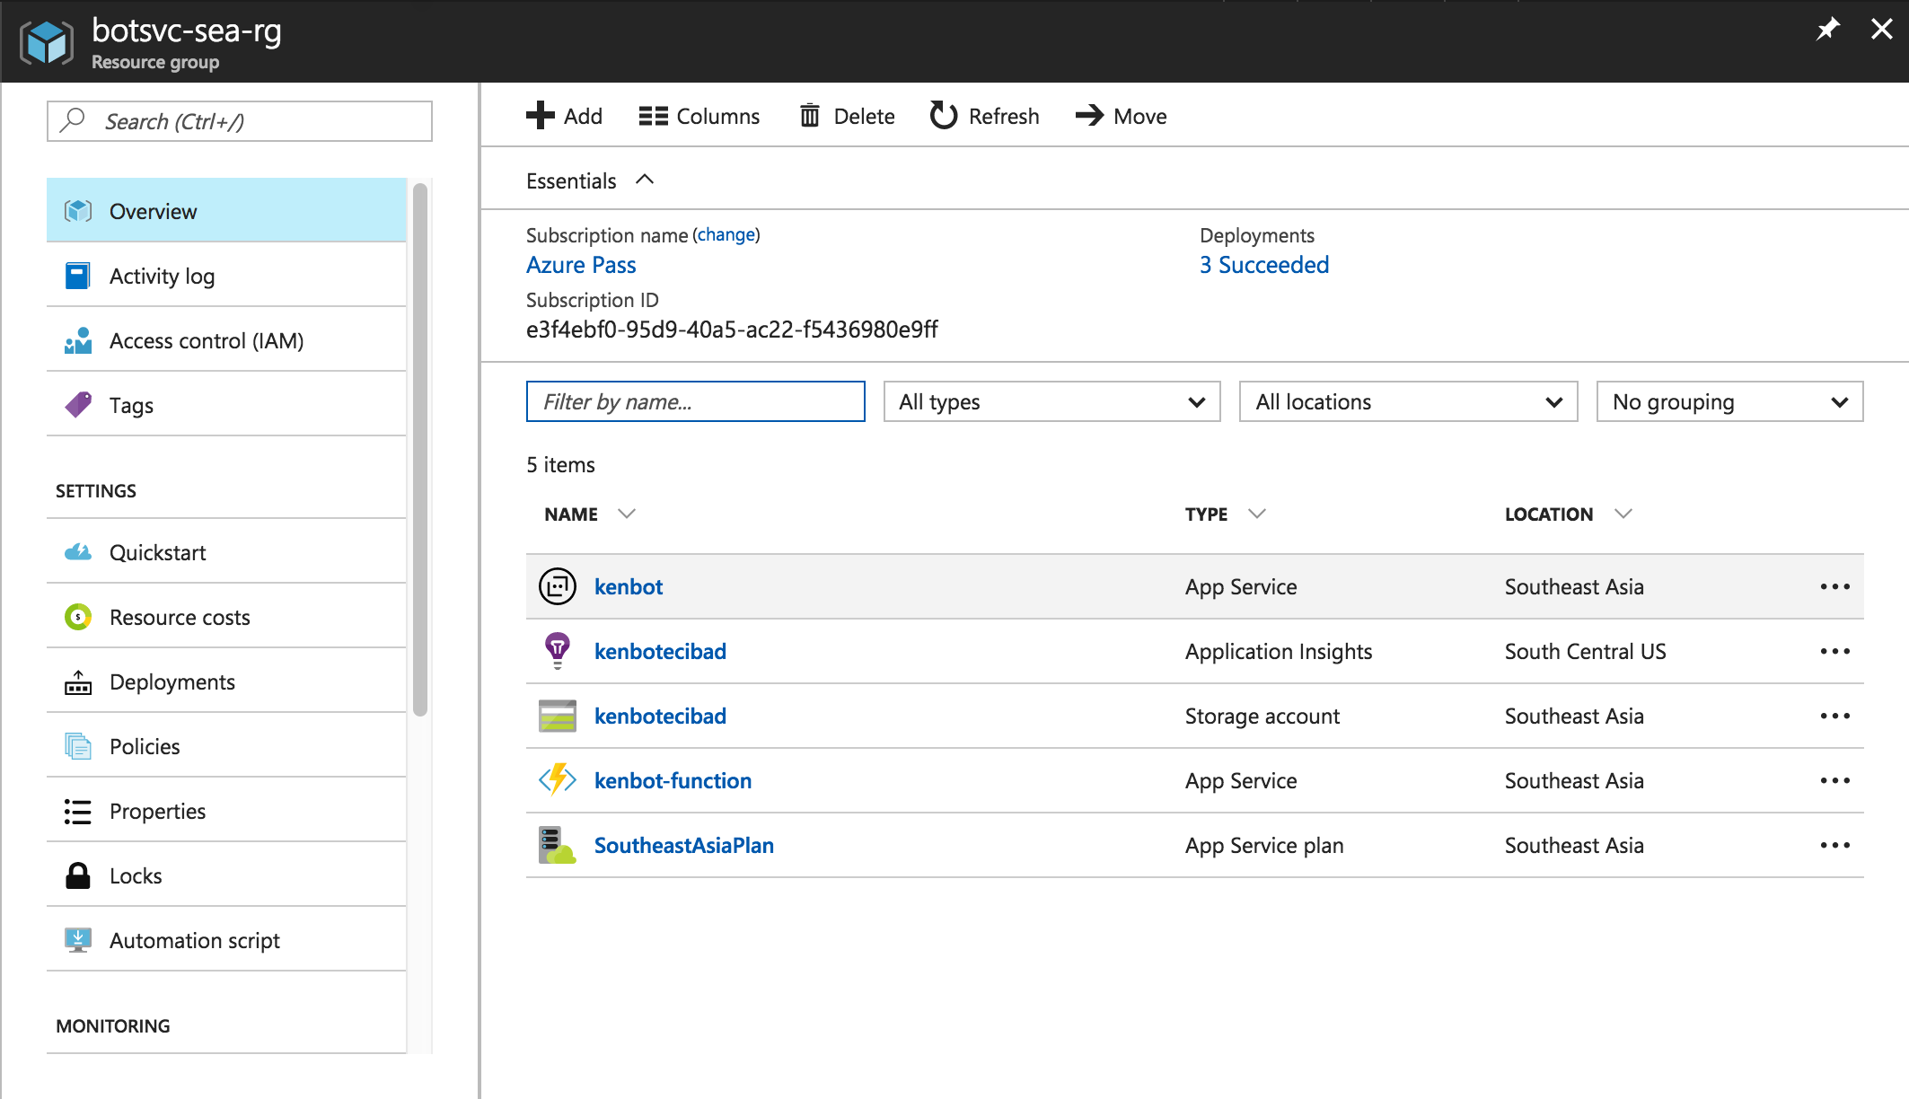Click the Subscription ID value text
The height and width of the screenshot is (1099, 1909).
point(732,330)
